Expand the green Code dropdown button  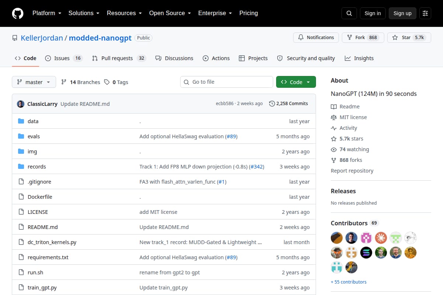296,82
